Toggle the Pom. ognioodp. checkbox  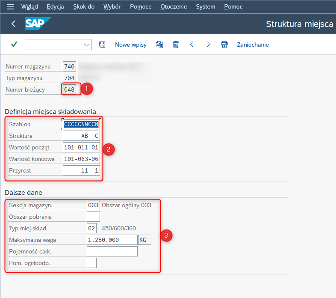[91, 263]
